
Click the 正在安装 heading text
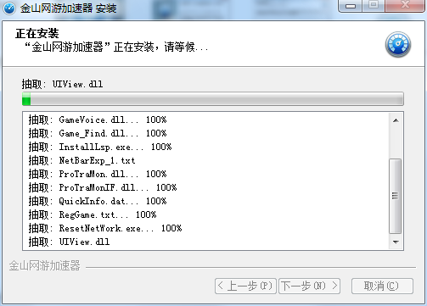(x=37, y=34)
